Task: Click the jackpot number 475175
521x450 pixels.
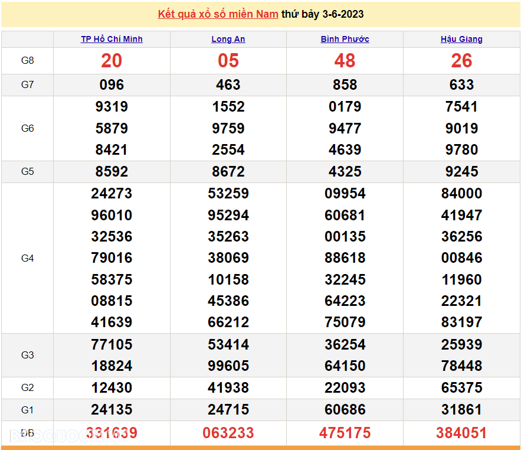Action: coord(345,433)
